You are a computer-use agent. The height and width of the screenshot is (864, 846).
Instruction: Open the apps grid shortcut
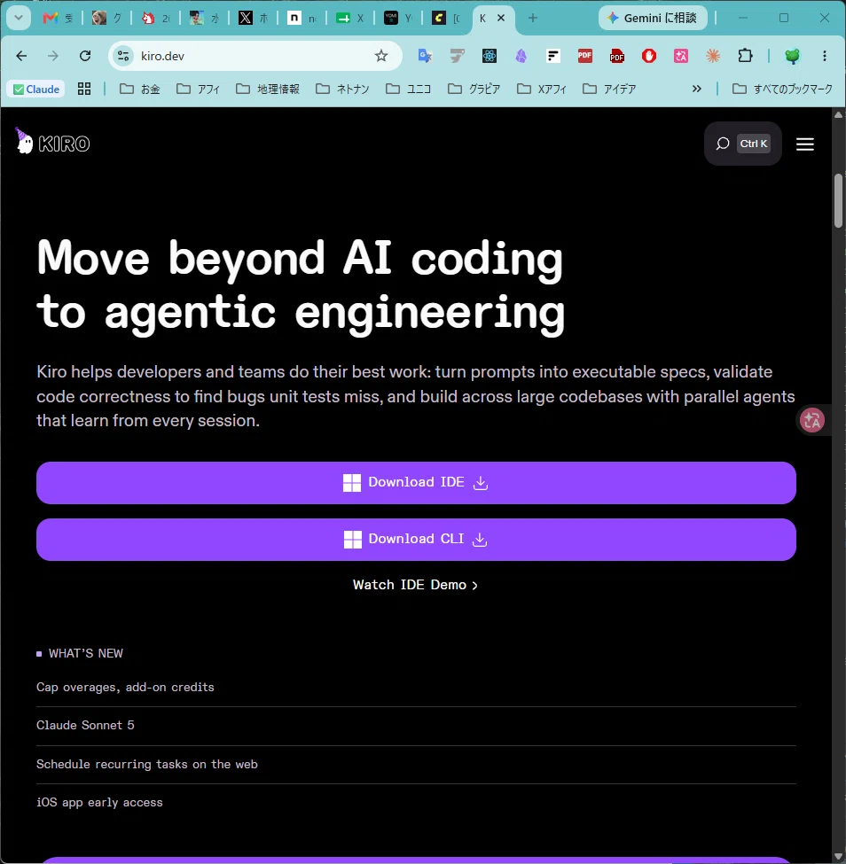pos(84,89)
